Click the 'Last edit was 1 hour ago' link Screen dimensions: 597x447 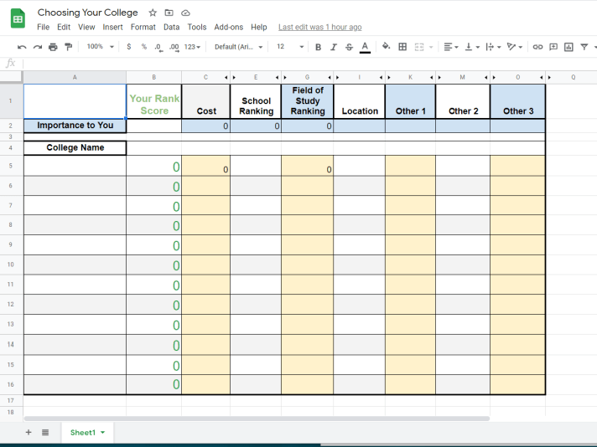click(x=319, y=27)
